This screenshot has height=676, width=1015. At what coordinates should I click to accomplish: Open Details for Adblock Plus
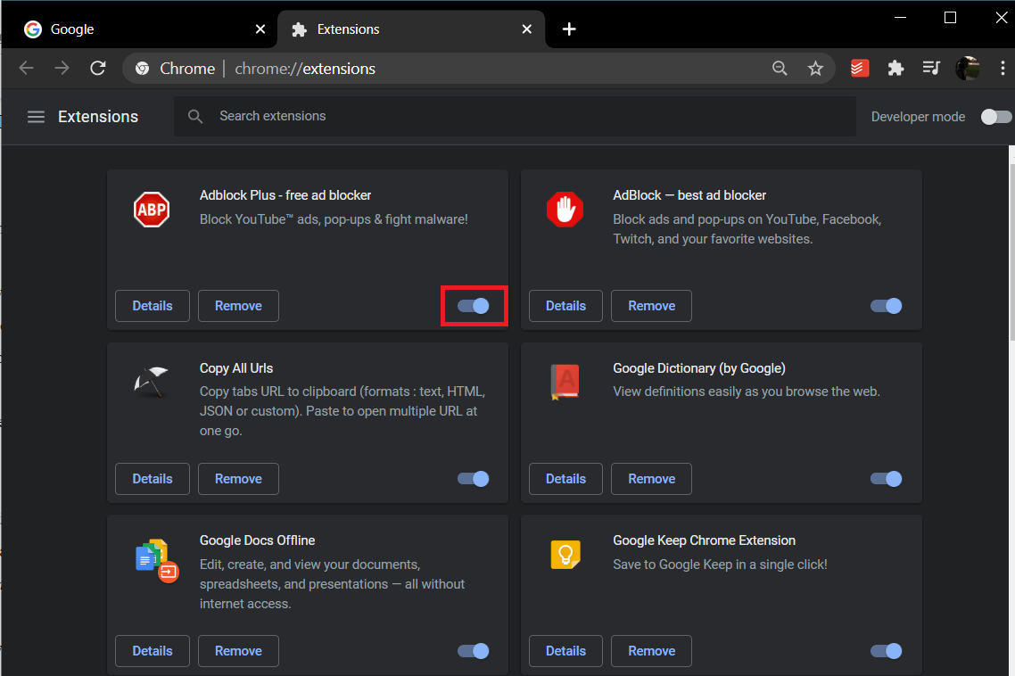(x=152, y=306)
